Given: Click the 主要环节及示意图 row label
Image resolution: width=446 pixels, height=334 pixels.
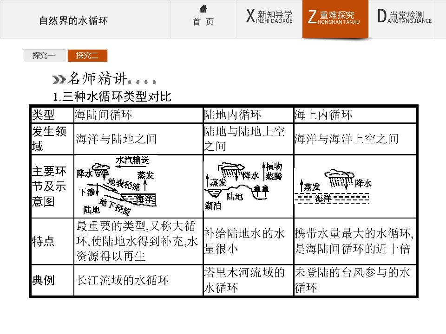Looking at the screenshot, I should 49,186.
